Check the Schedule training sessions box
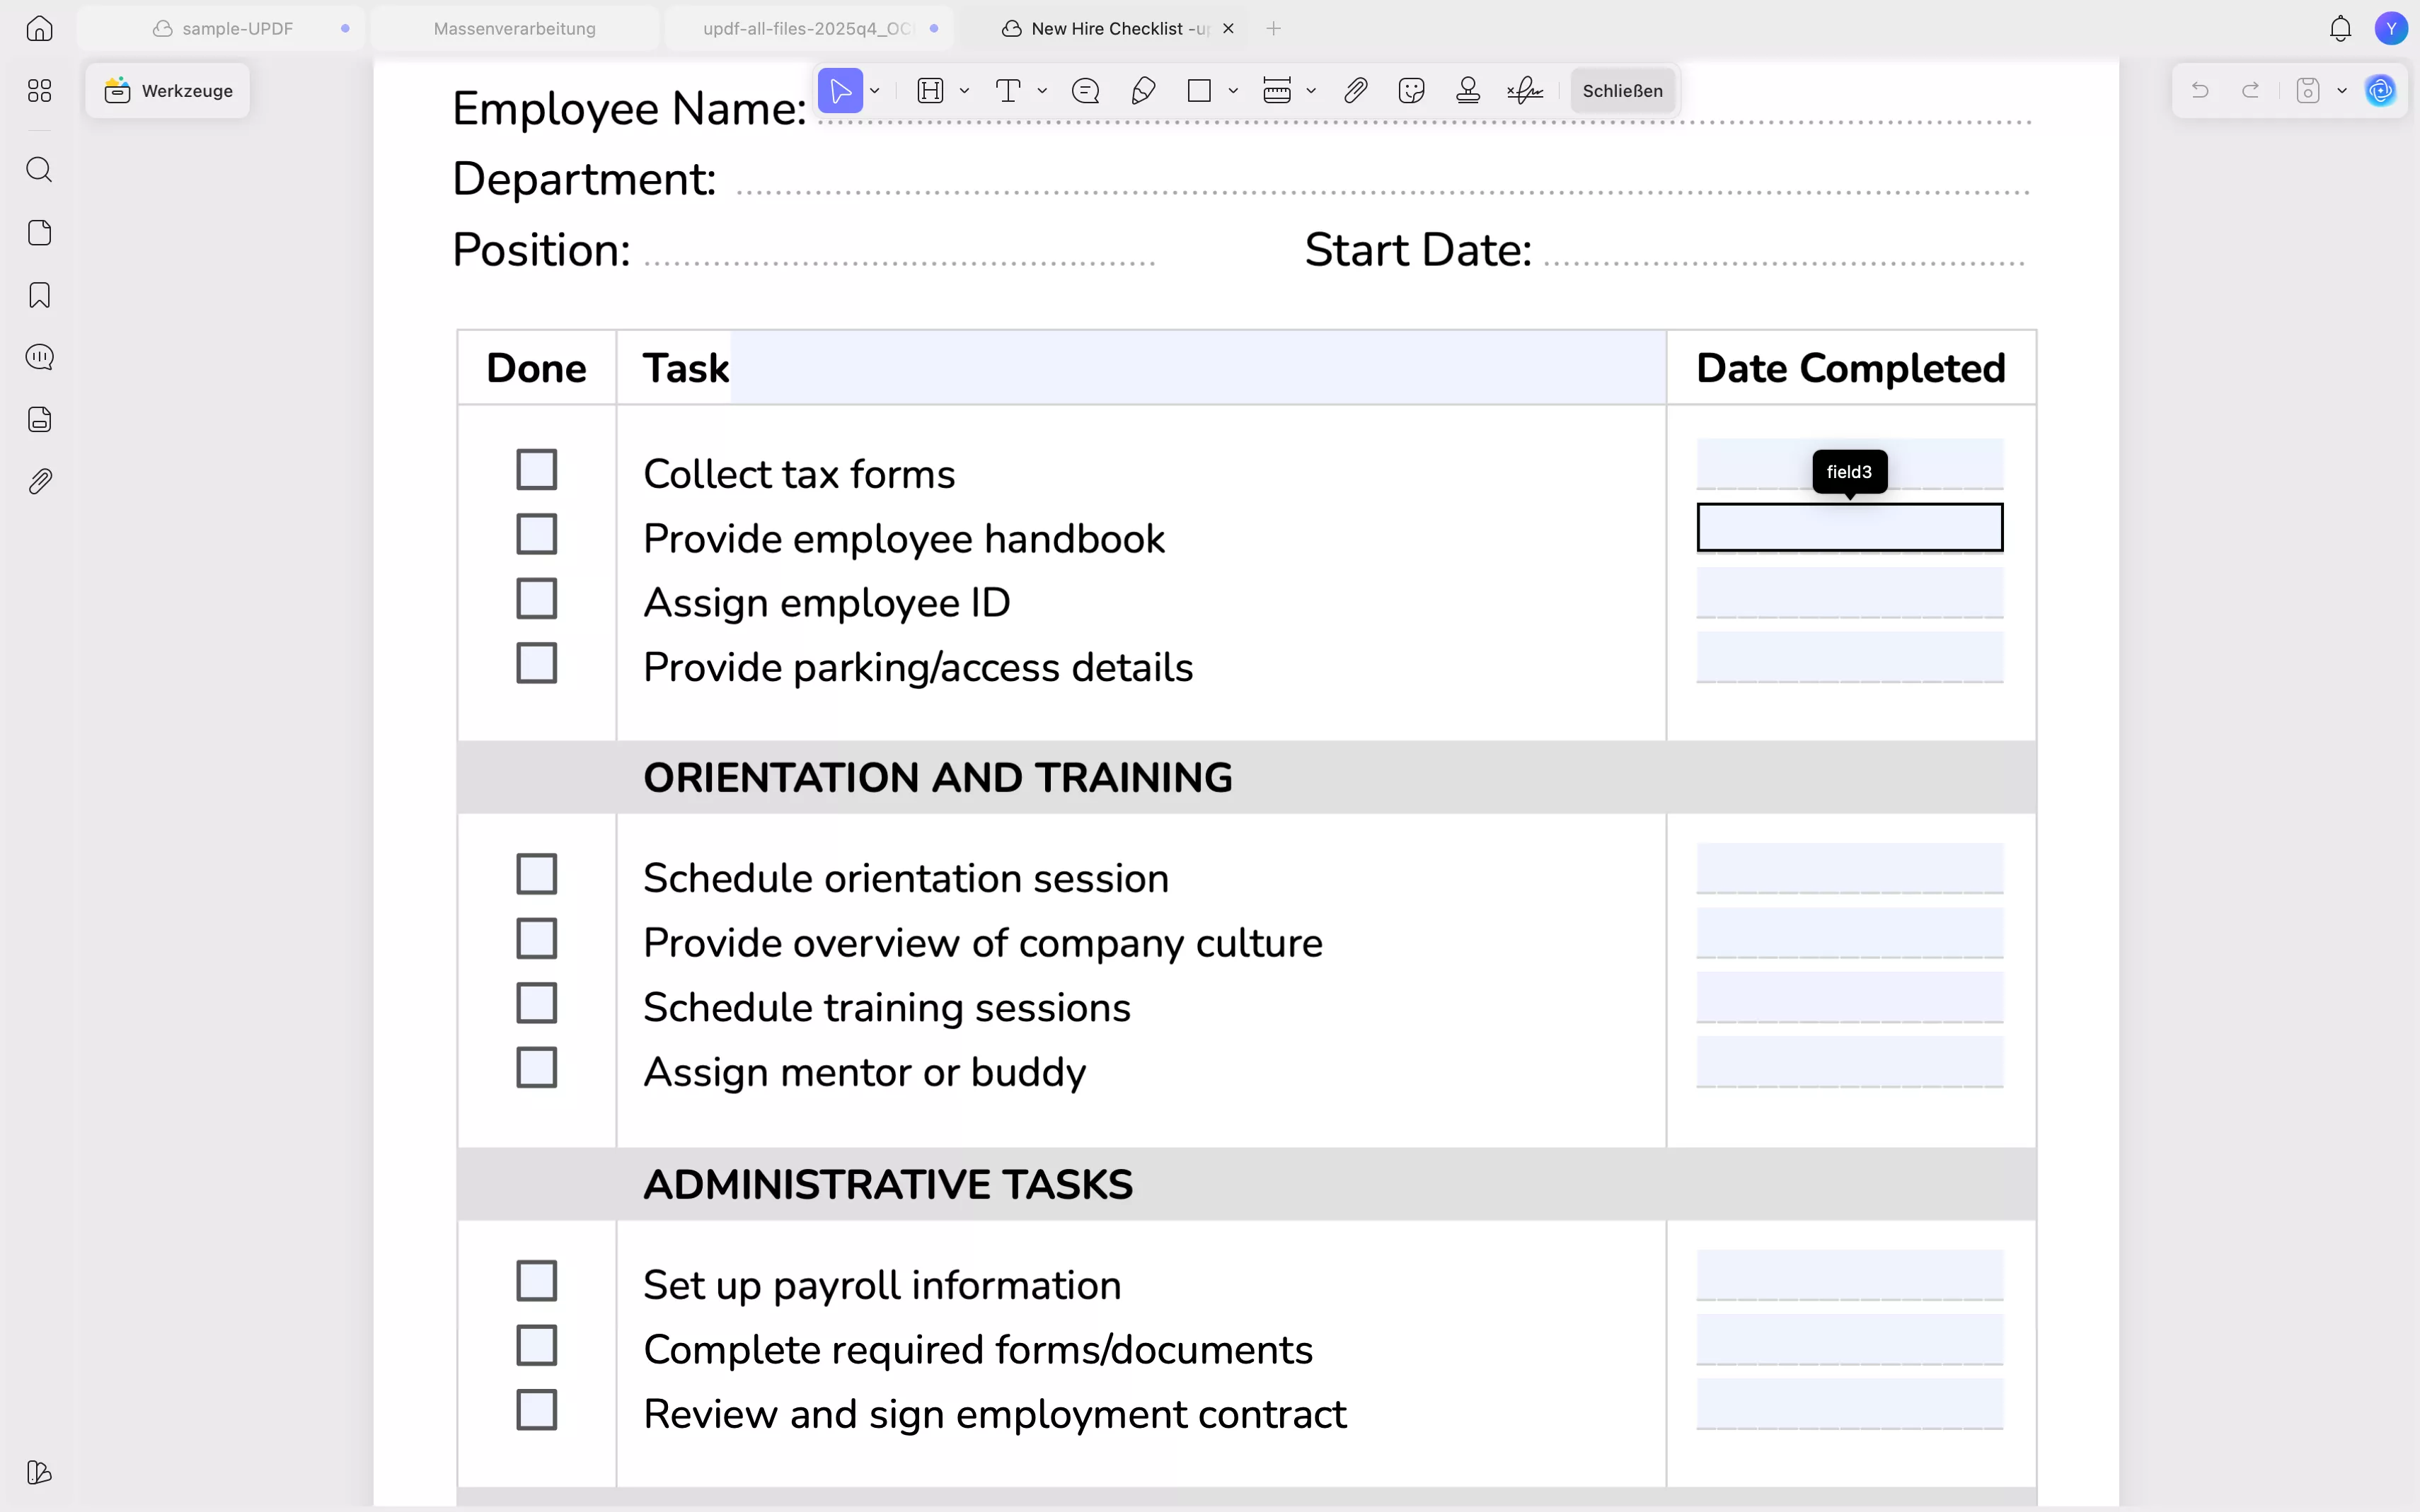Viewport: 2420px width, 1512px height. coord(536,1003)
